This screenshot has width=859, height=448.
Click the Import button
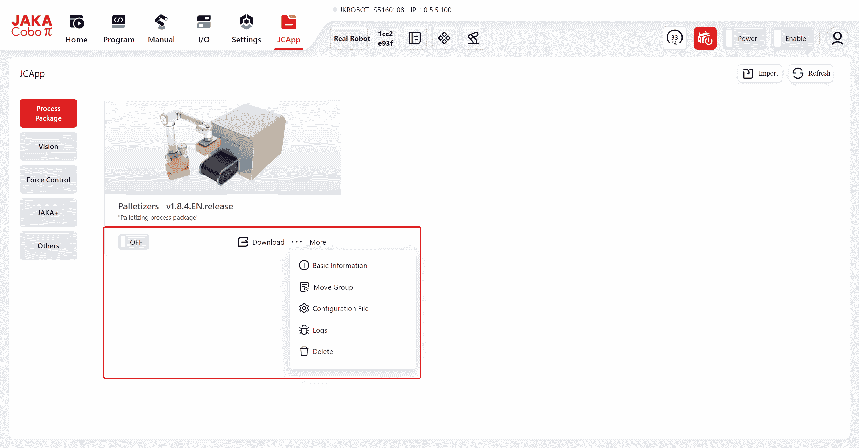(760, 73)
